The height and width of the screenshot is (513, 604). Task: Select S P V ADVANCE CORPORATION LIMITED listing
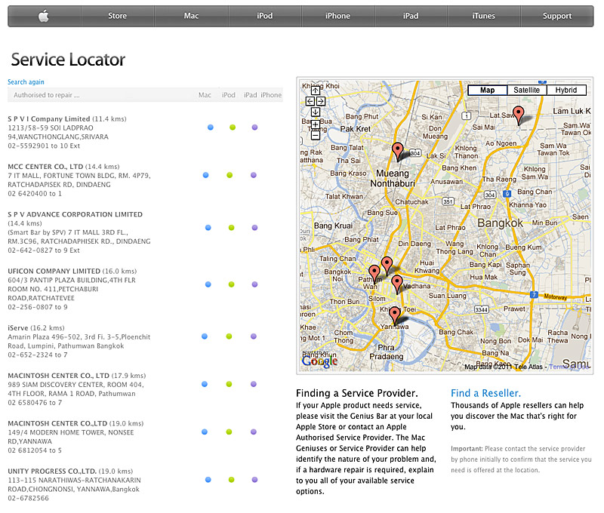click(79, 232)
